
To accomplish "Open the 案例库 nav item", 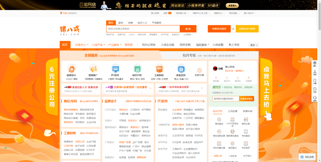I will point(129,45).
